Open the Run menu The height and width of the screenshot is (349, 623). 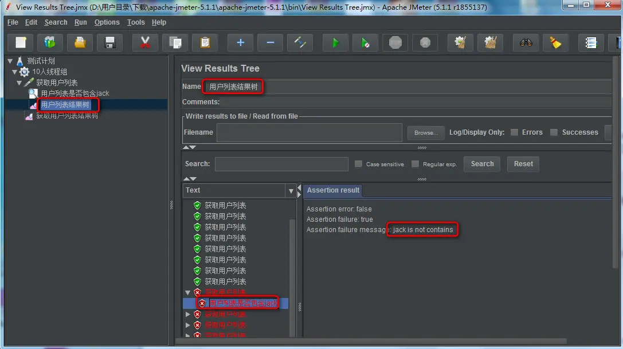point(81,22)
